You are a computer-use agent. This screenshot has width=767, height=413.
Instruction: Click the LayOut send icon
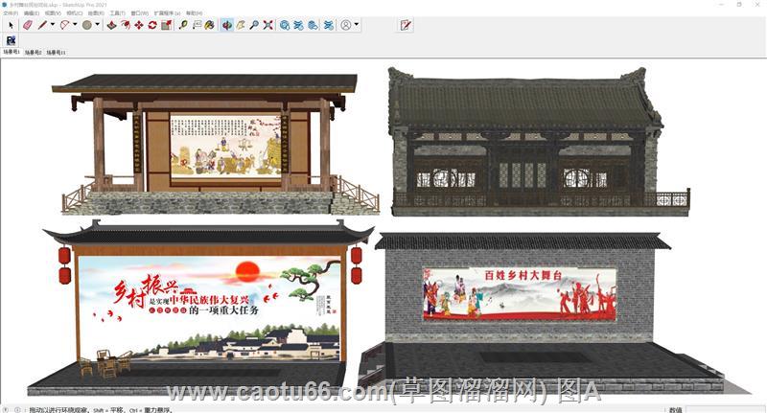(x=329, y=25)
